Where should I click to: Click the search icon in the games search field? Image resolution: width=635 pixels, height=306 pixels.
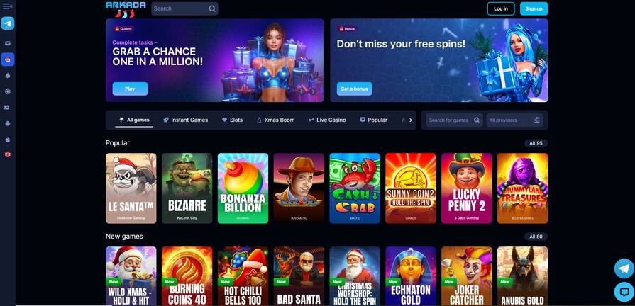(x=477, y=120)
